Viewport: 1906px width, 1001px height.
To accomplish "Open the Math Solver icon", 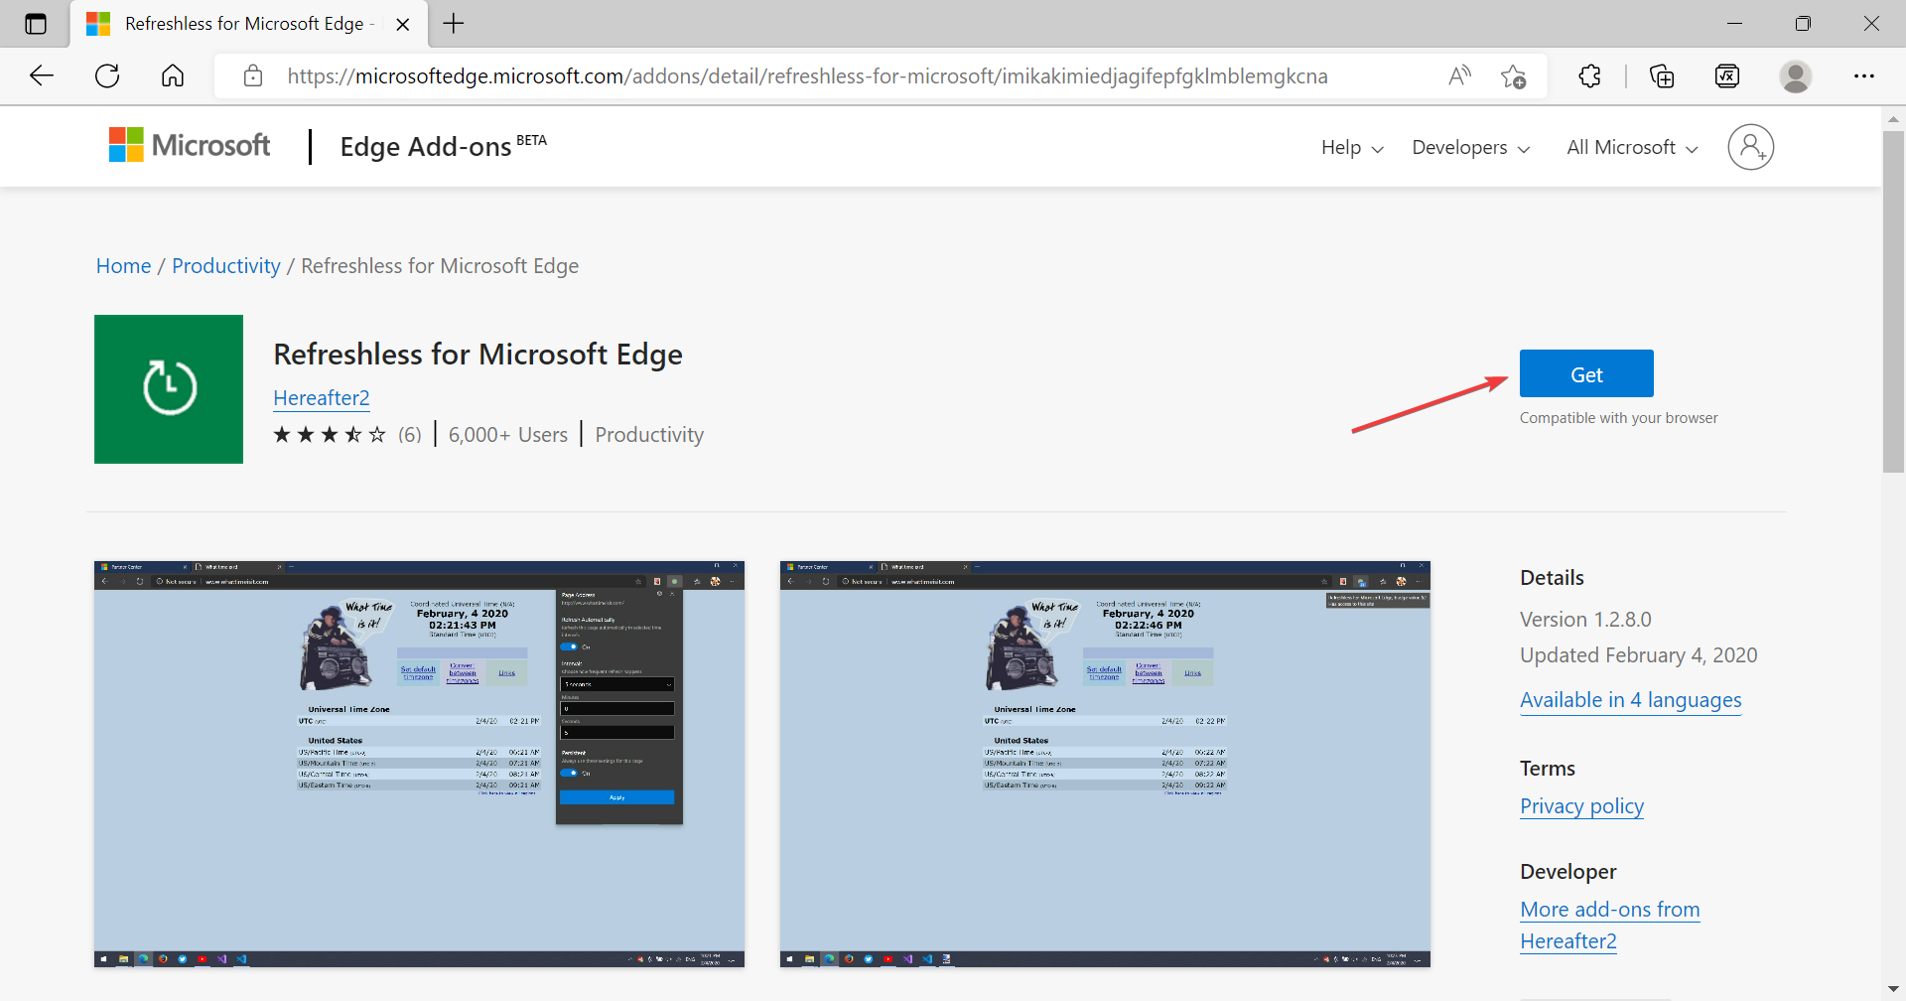I will pos(1727,76).
